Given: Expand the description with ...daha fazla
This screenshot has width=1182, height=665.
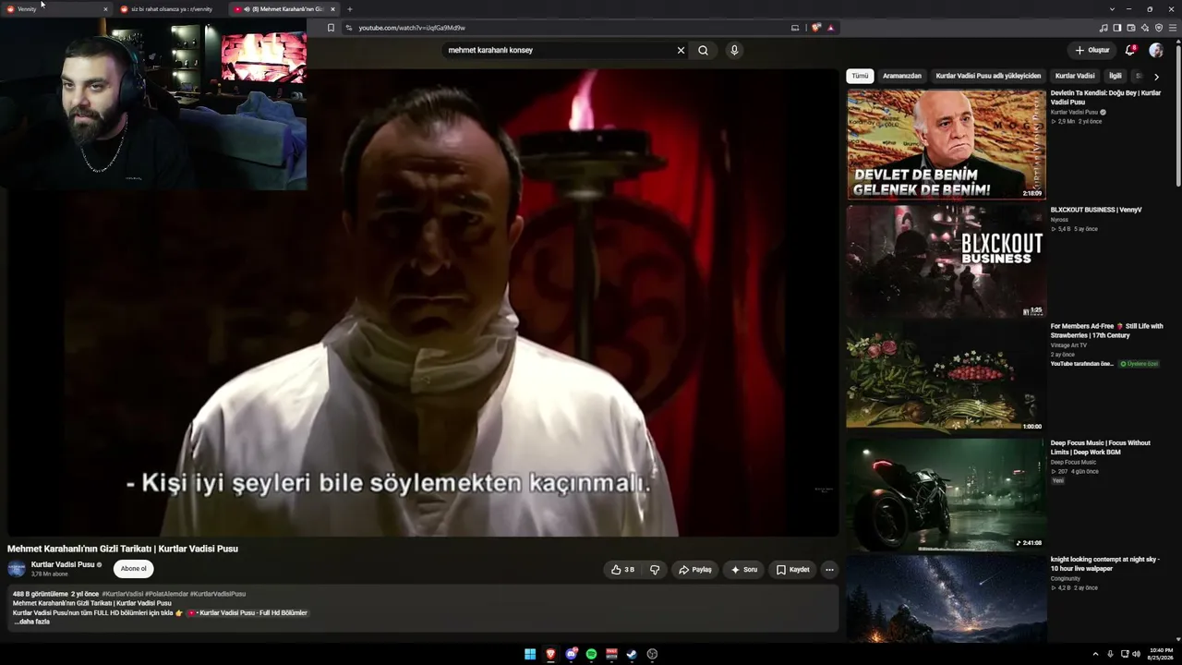Looking at the screenshot, I should [31, 622].
